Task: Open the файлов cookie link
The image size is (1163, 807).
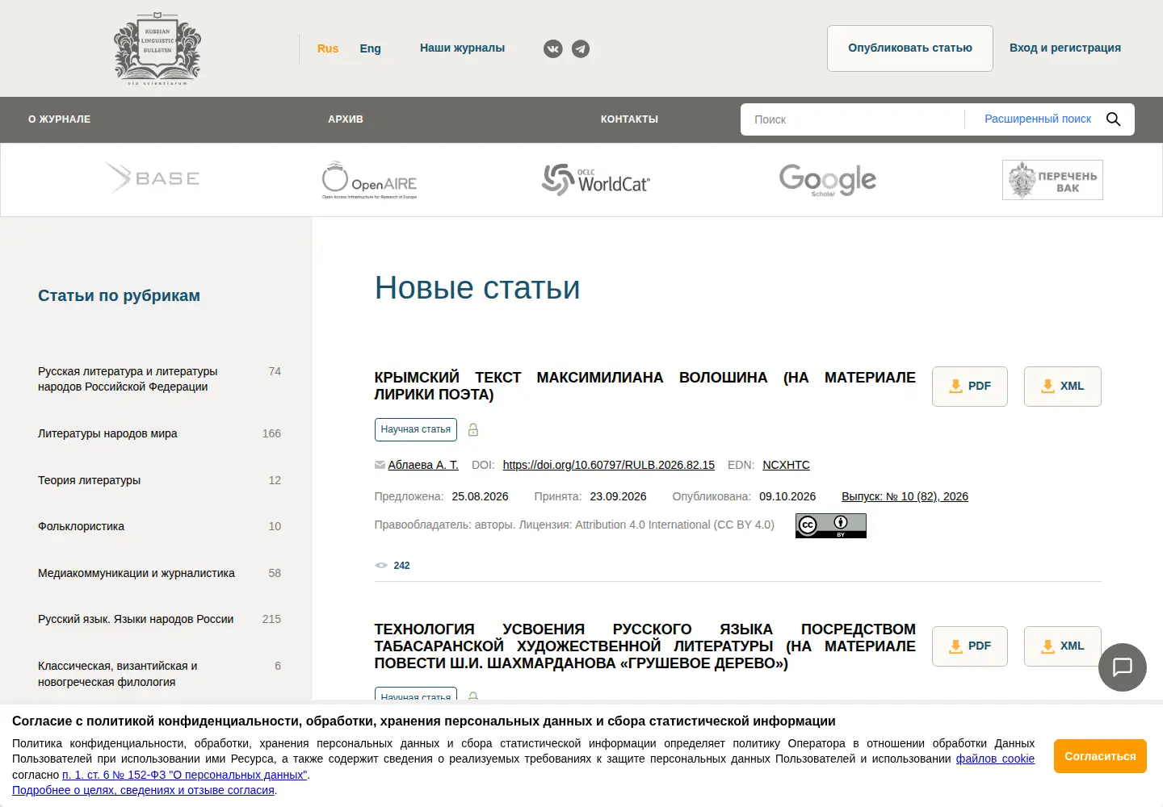Action: 995,759
